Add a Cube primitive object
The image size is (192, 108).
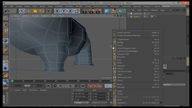tap(107, 11)
